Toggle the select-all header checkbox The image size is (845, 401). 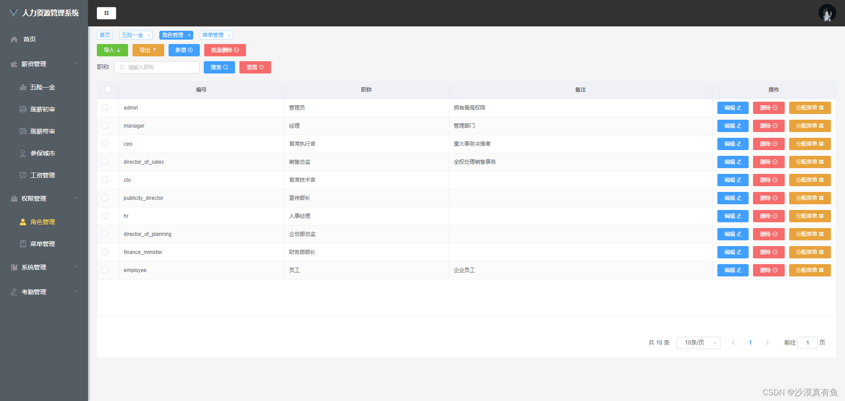point(108,89)
